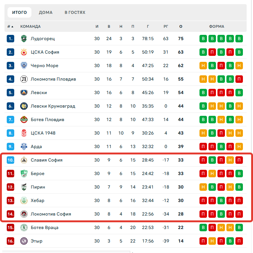Screen dimensions: 253x253
Task: Sort table by the # position column
Action: pos(10,27)
